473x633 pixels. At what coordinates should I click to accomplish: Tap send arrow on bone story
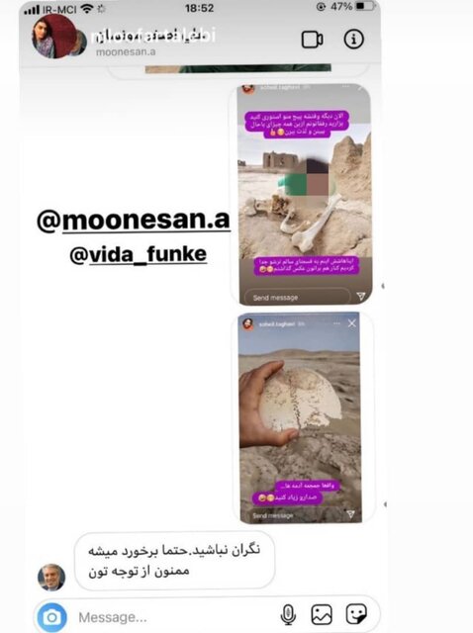[x=361, y=297]
